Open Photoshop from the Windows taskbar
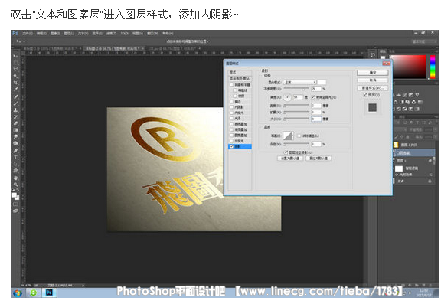This screenshot has width=441, height=304. (49, 293)
